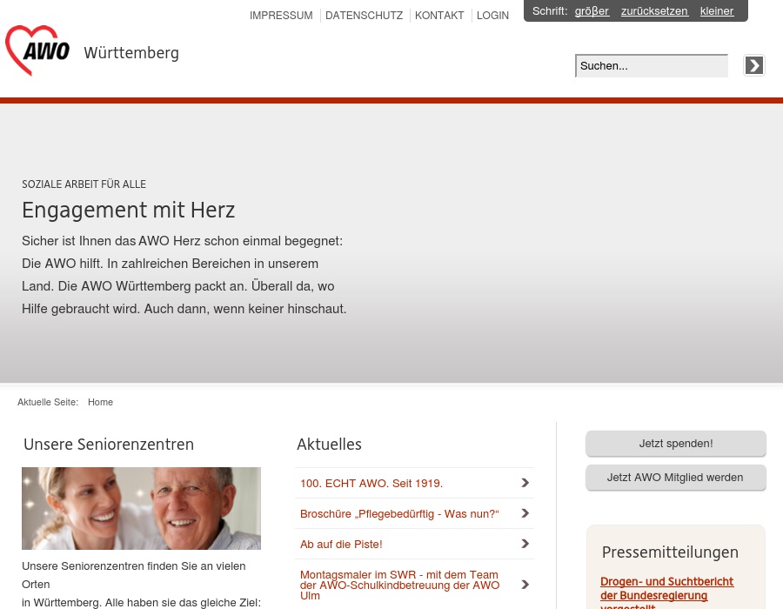Shrink text via 'kleiner' option

pos(716,10)
